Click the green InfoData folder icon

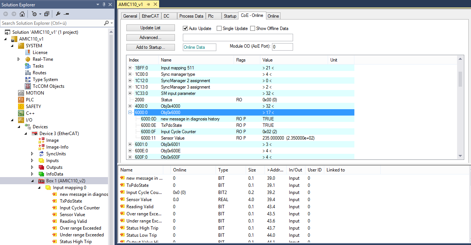click(x=41, y=174)
